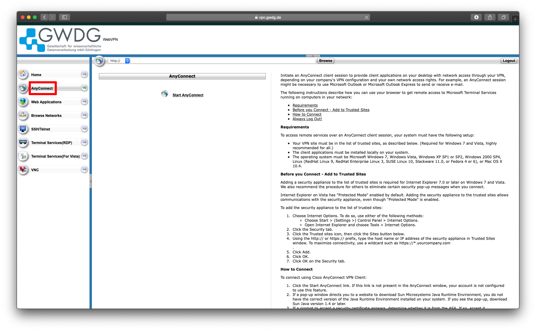
Task: Open Home menu item
Action: tap(36, 75)
